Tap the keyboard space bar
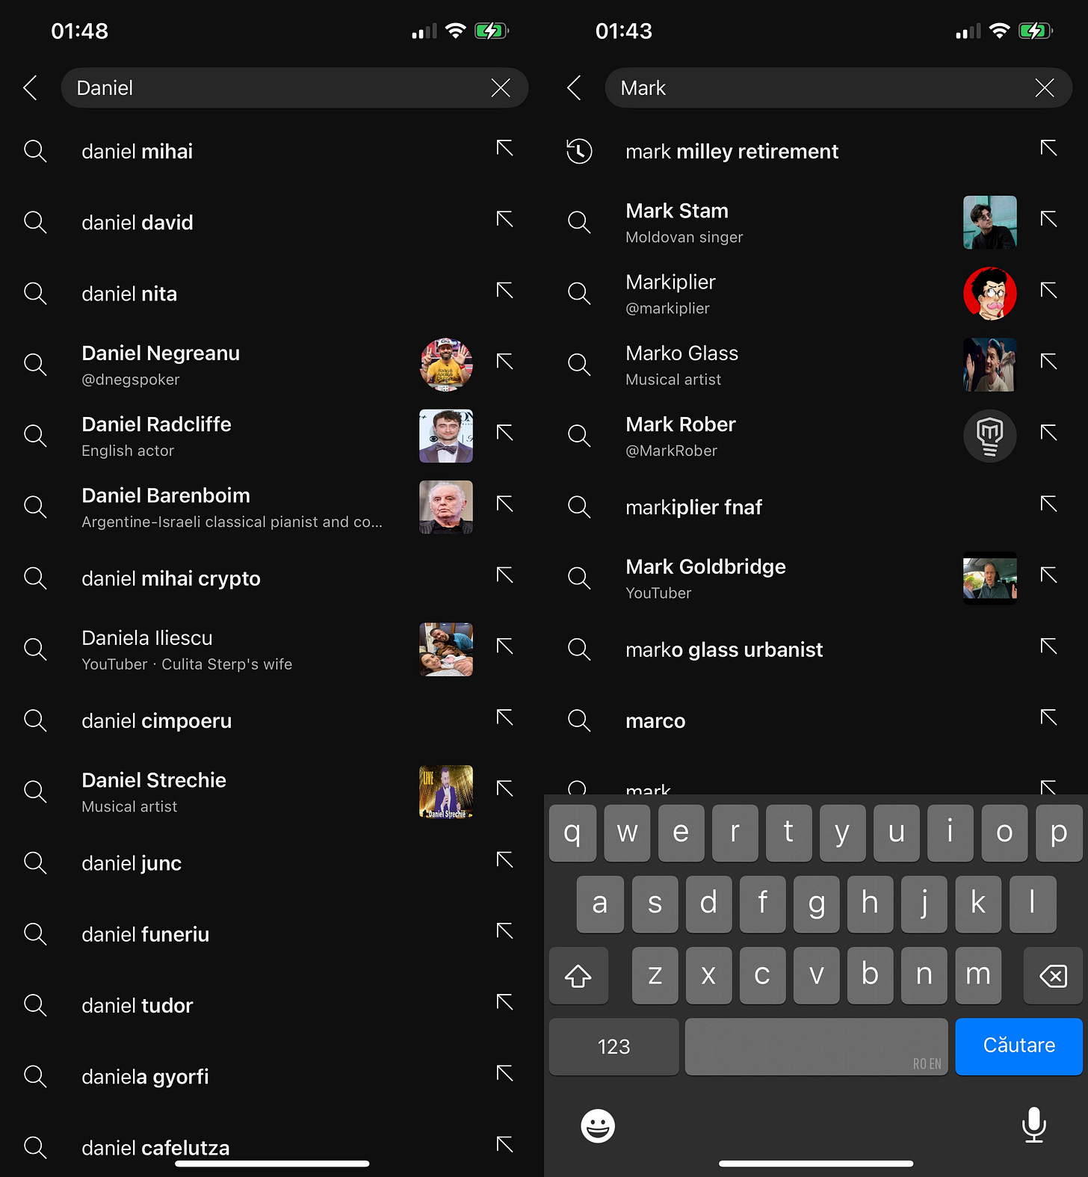 (816, 1046)
